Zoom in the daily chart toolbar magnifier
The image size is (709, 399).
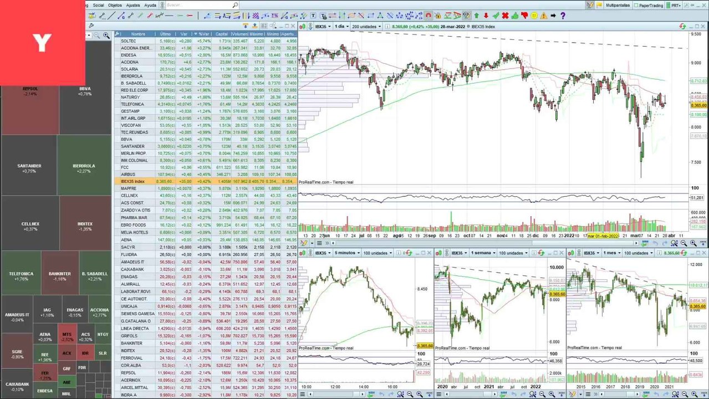click(x=693, y=243)
